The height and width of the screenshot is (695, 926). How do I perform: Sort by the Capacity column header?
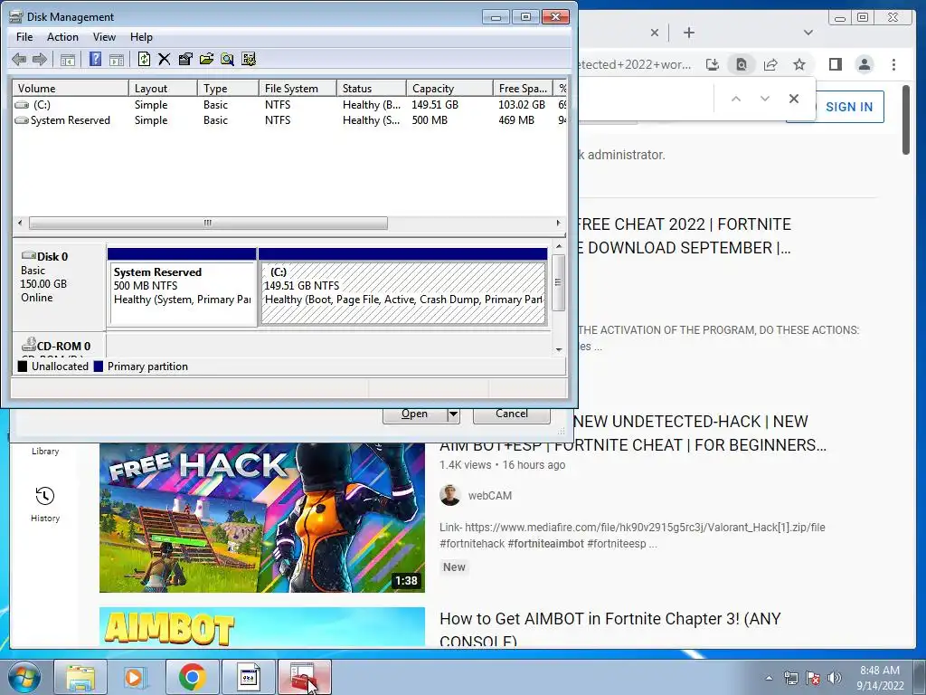tap(449, 88)
